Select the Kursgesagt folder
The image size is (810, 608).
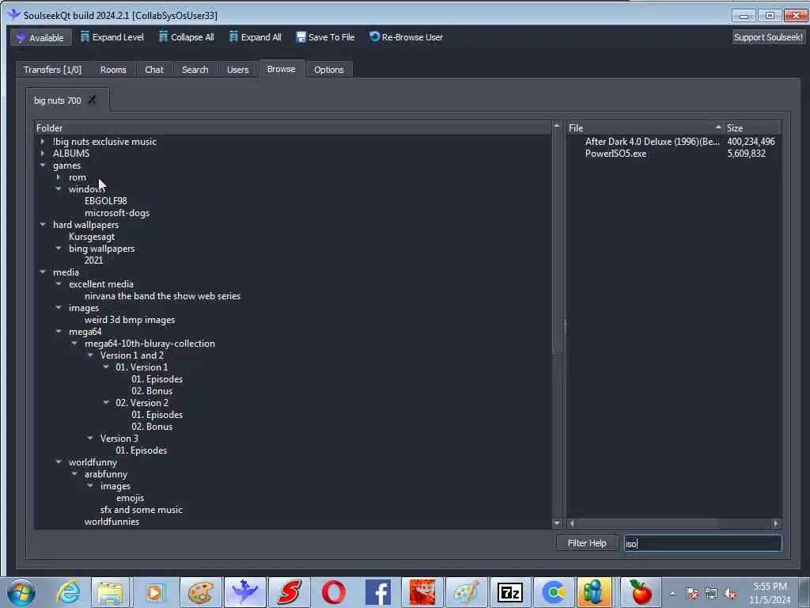(x=92, y=236)
